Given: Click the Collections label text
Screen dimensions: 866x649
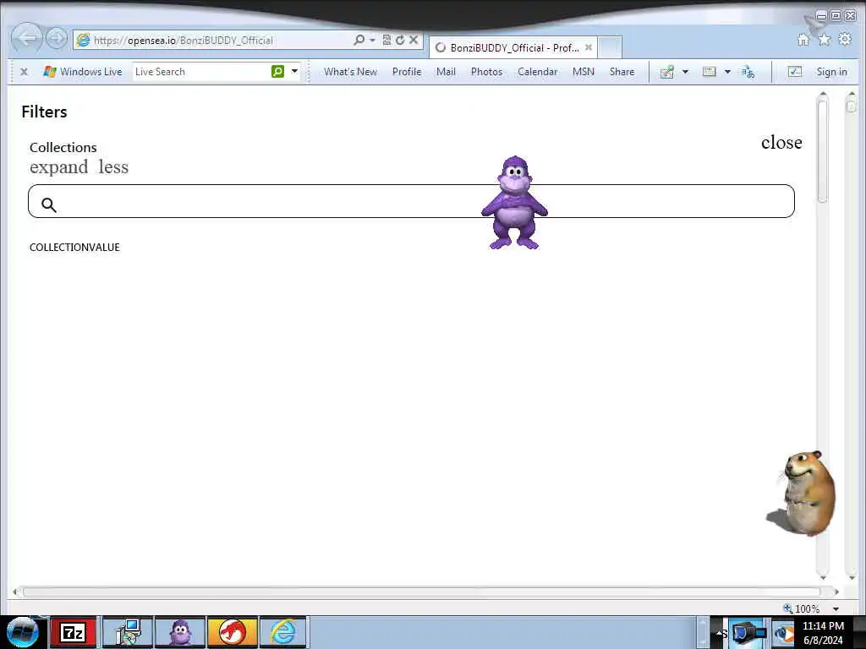Looking at the screenshot, I should (63, 147).
